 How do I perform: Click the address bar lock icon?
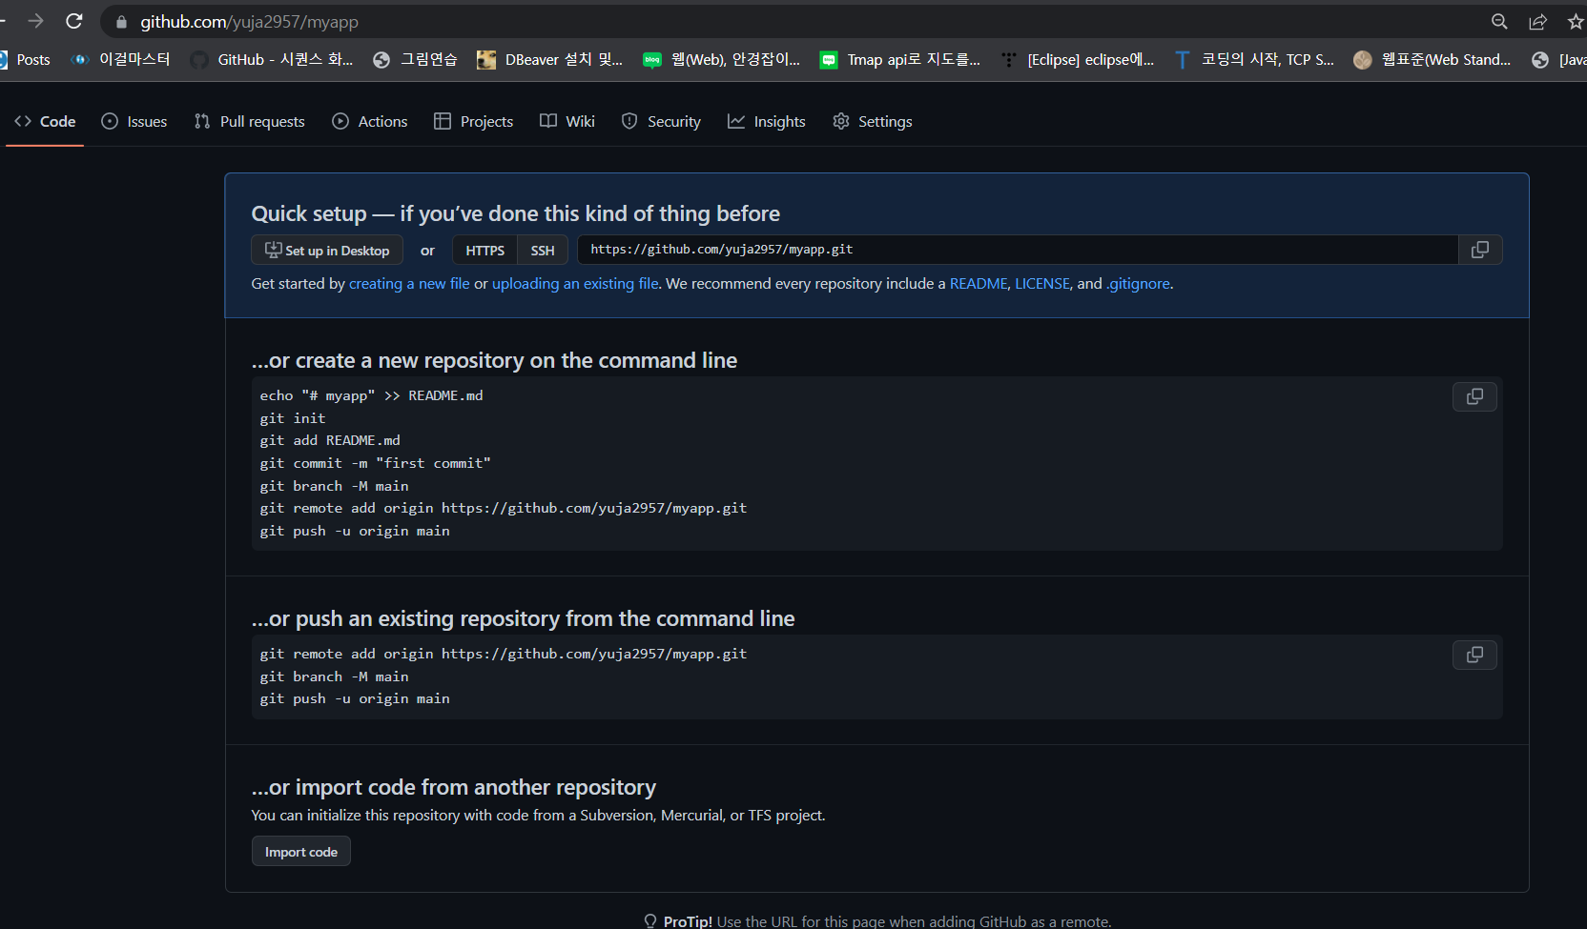pyautogui.click(x=121, y=22)
